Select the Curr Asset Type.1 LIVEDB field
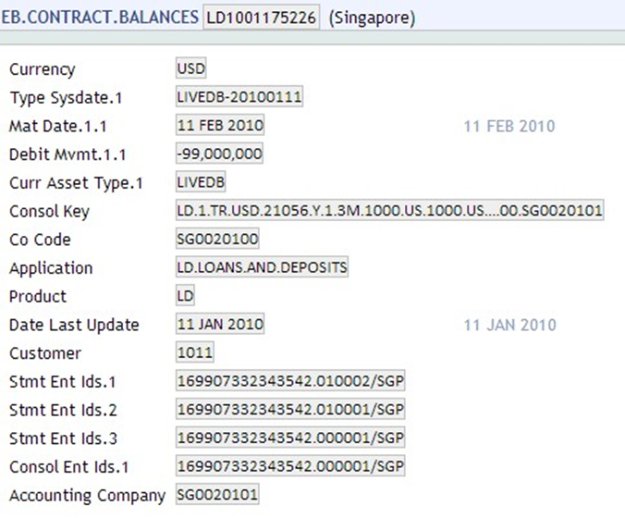Screen dimensions: 625x518 coord(202,182)
